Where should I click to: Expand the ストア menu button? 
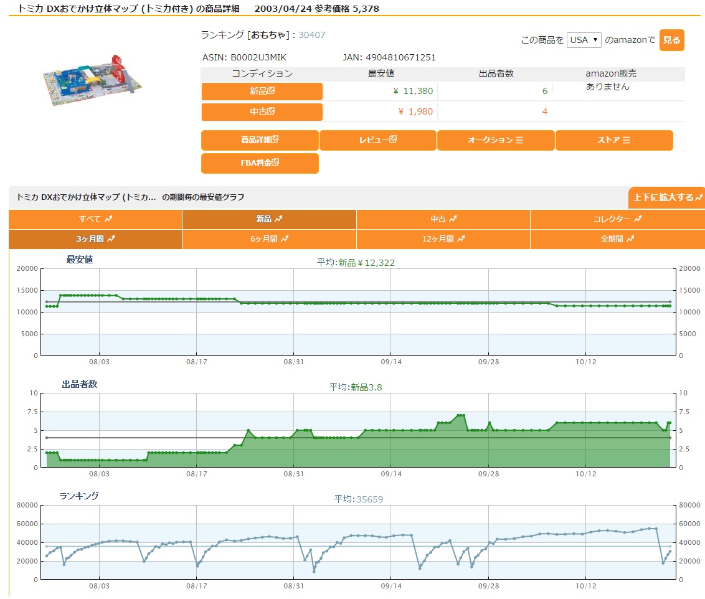[x=613, y=140]
